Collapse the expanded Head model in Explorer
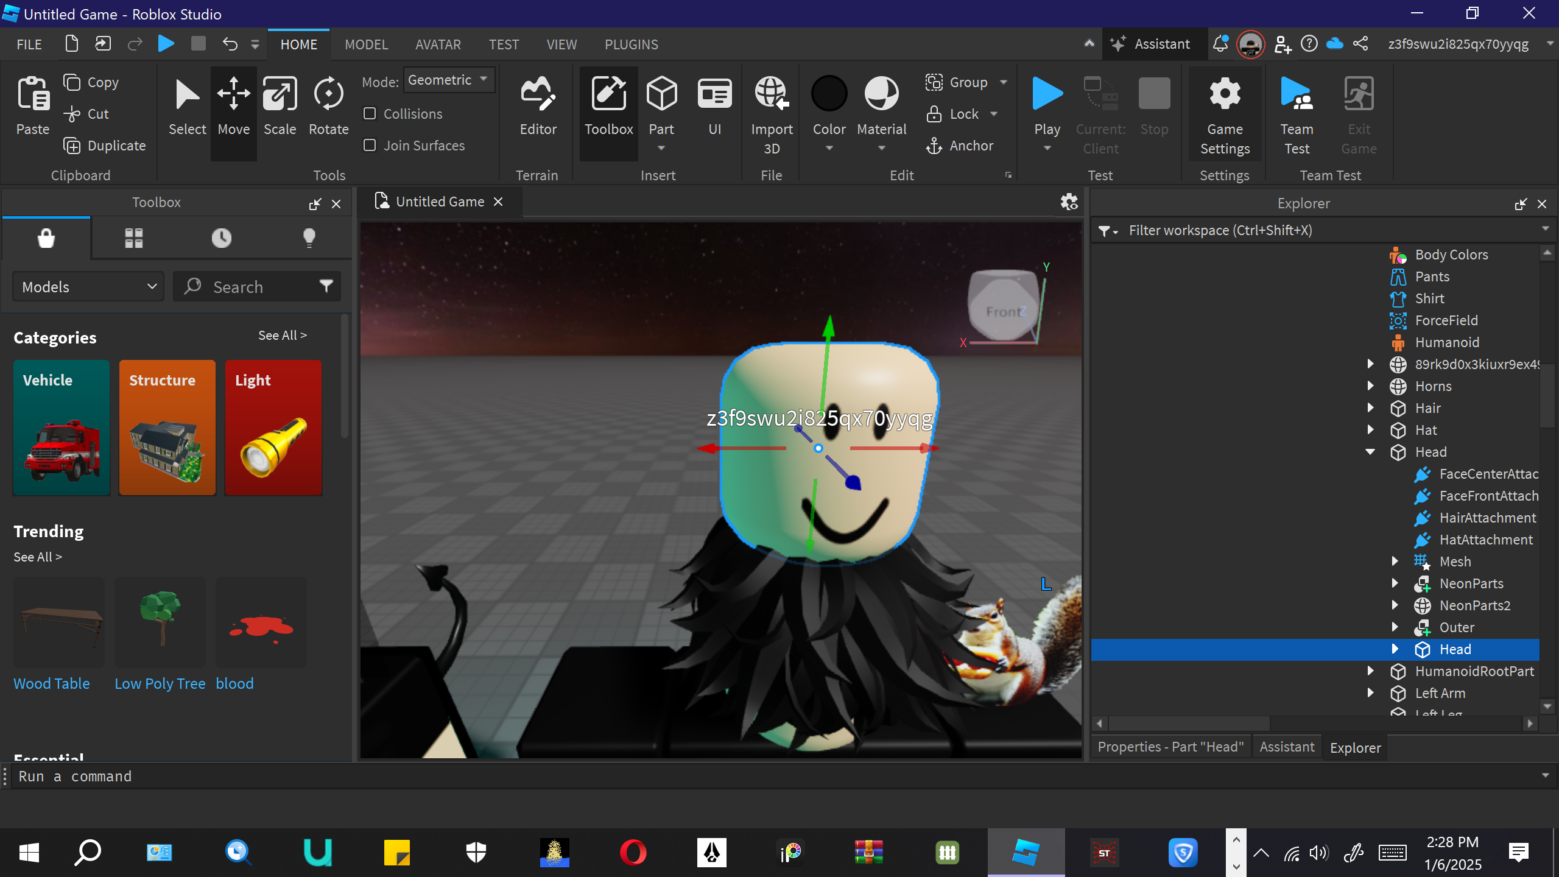The width and height of the screenshot is (1559, 877). 1370,452
